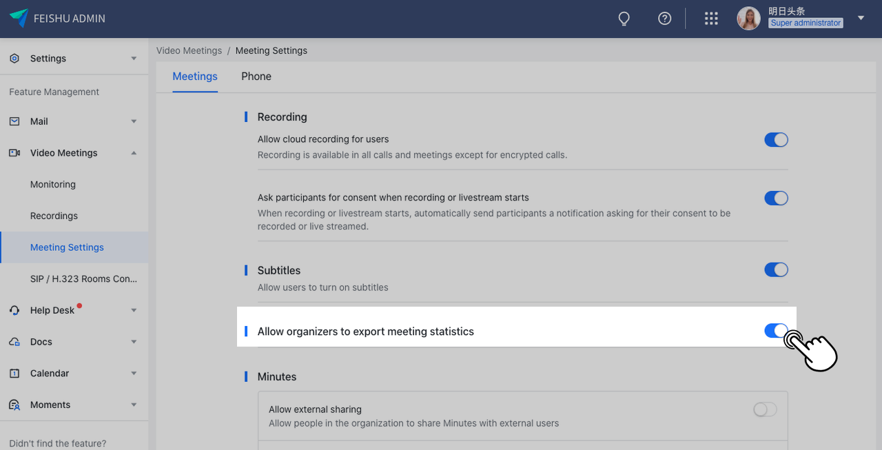Click Video Meetings breadcrumb link
The height and width of the screenshot is (450, 882).
point(189,51)
